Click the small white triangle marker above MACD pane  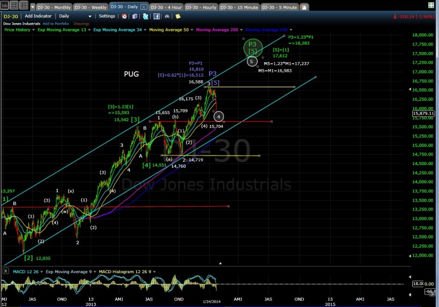[x=220, y=264]
